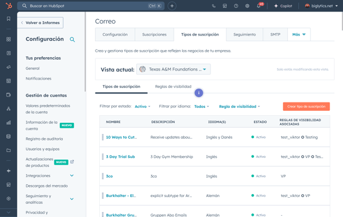Click the ESTADO column header
Viewport: 343px width, 217px height.
pos(260,122)
